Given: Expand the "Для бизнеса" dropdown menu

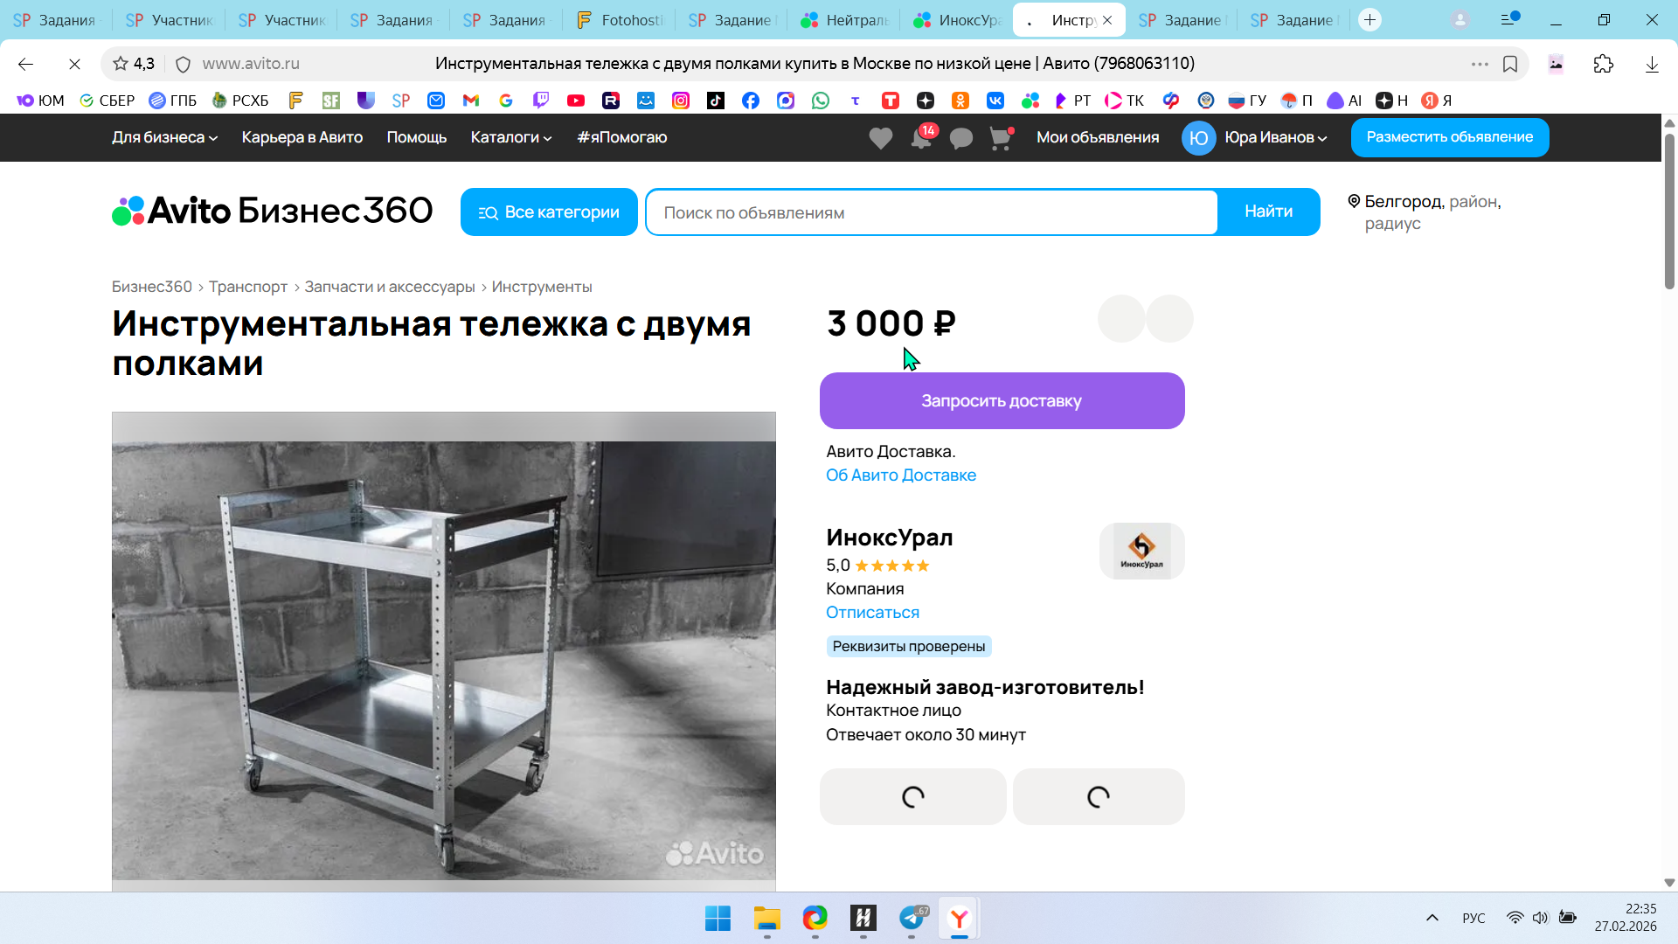Looking at the screenshot, I should click(164, 137).
